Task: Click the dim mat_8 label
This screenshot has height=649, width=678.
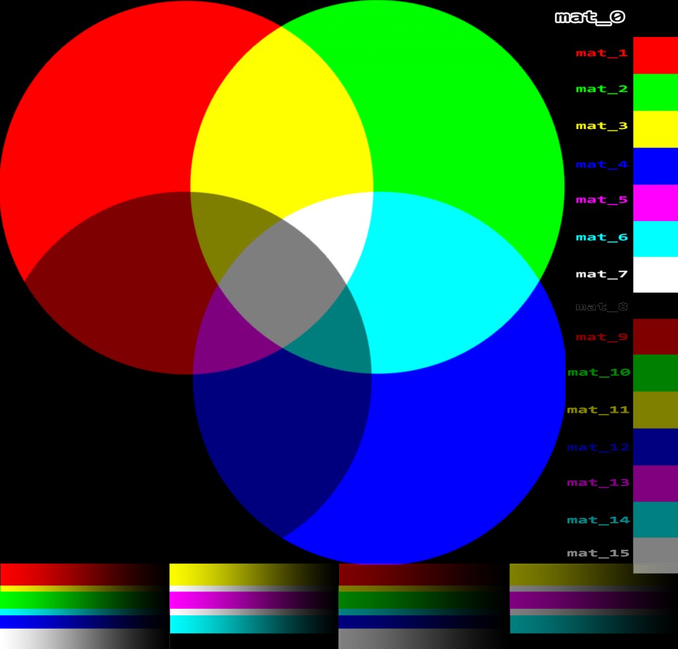Action: [x=599, y=305]
